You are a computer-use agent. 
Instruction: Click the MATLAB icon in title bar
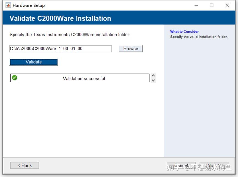click(x=8, y=5)
